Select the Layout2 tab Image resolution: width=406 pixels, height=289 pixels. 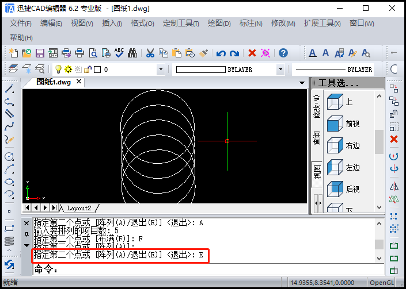point(79,208)
